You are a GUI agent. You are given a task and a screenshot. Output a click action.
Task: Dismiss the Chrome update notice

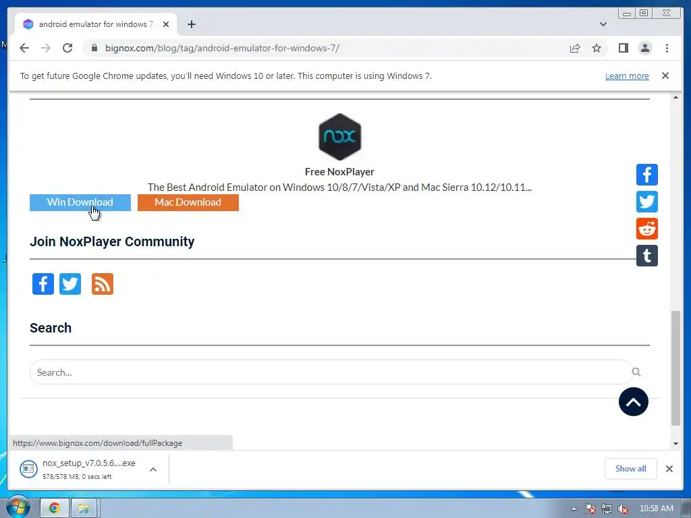coord(665,76)
